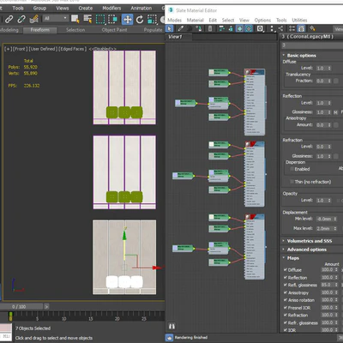
Task: Uncheck the Fresnel IOR map checkbox
Action: point(286,308)
